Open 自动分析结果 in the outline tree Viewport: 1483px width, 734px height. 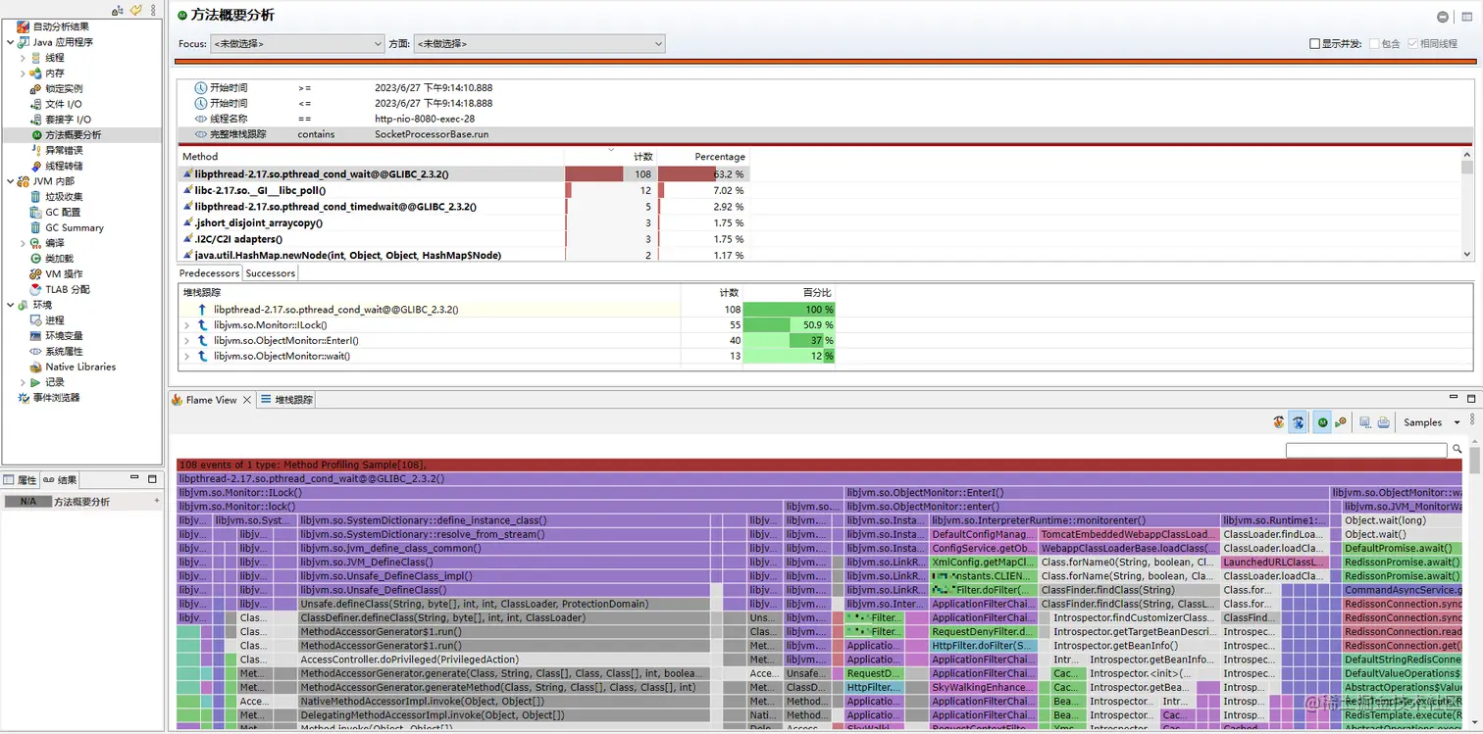point(60,26)
